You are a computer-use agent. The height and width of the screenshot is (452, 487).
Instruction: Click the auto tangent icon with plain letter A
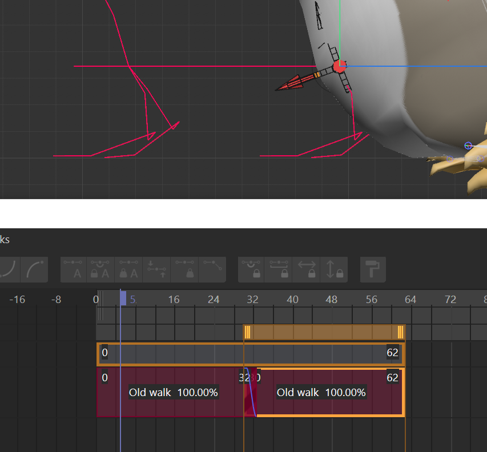tap(73, 269)
